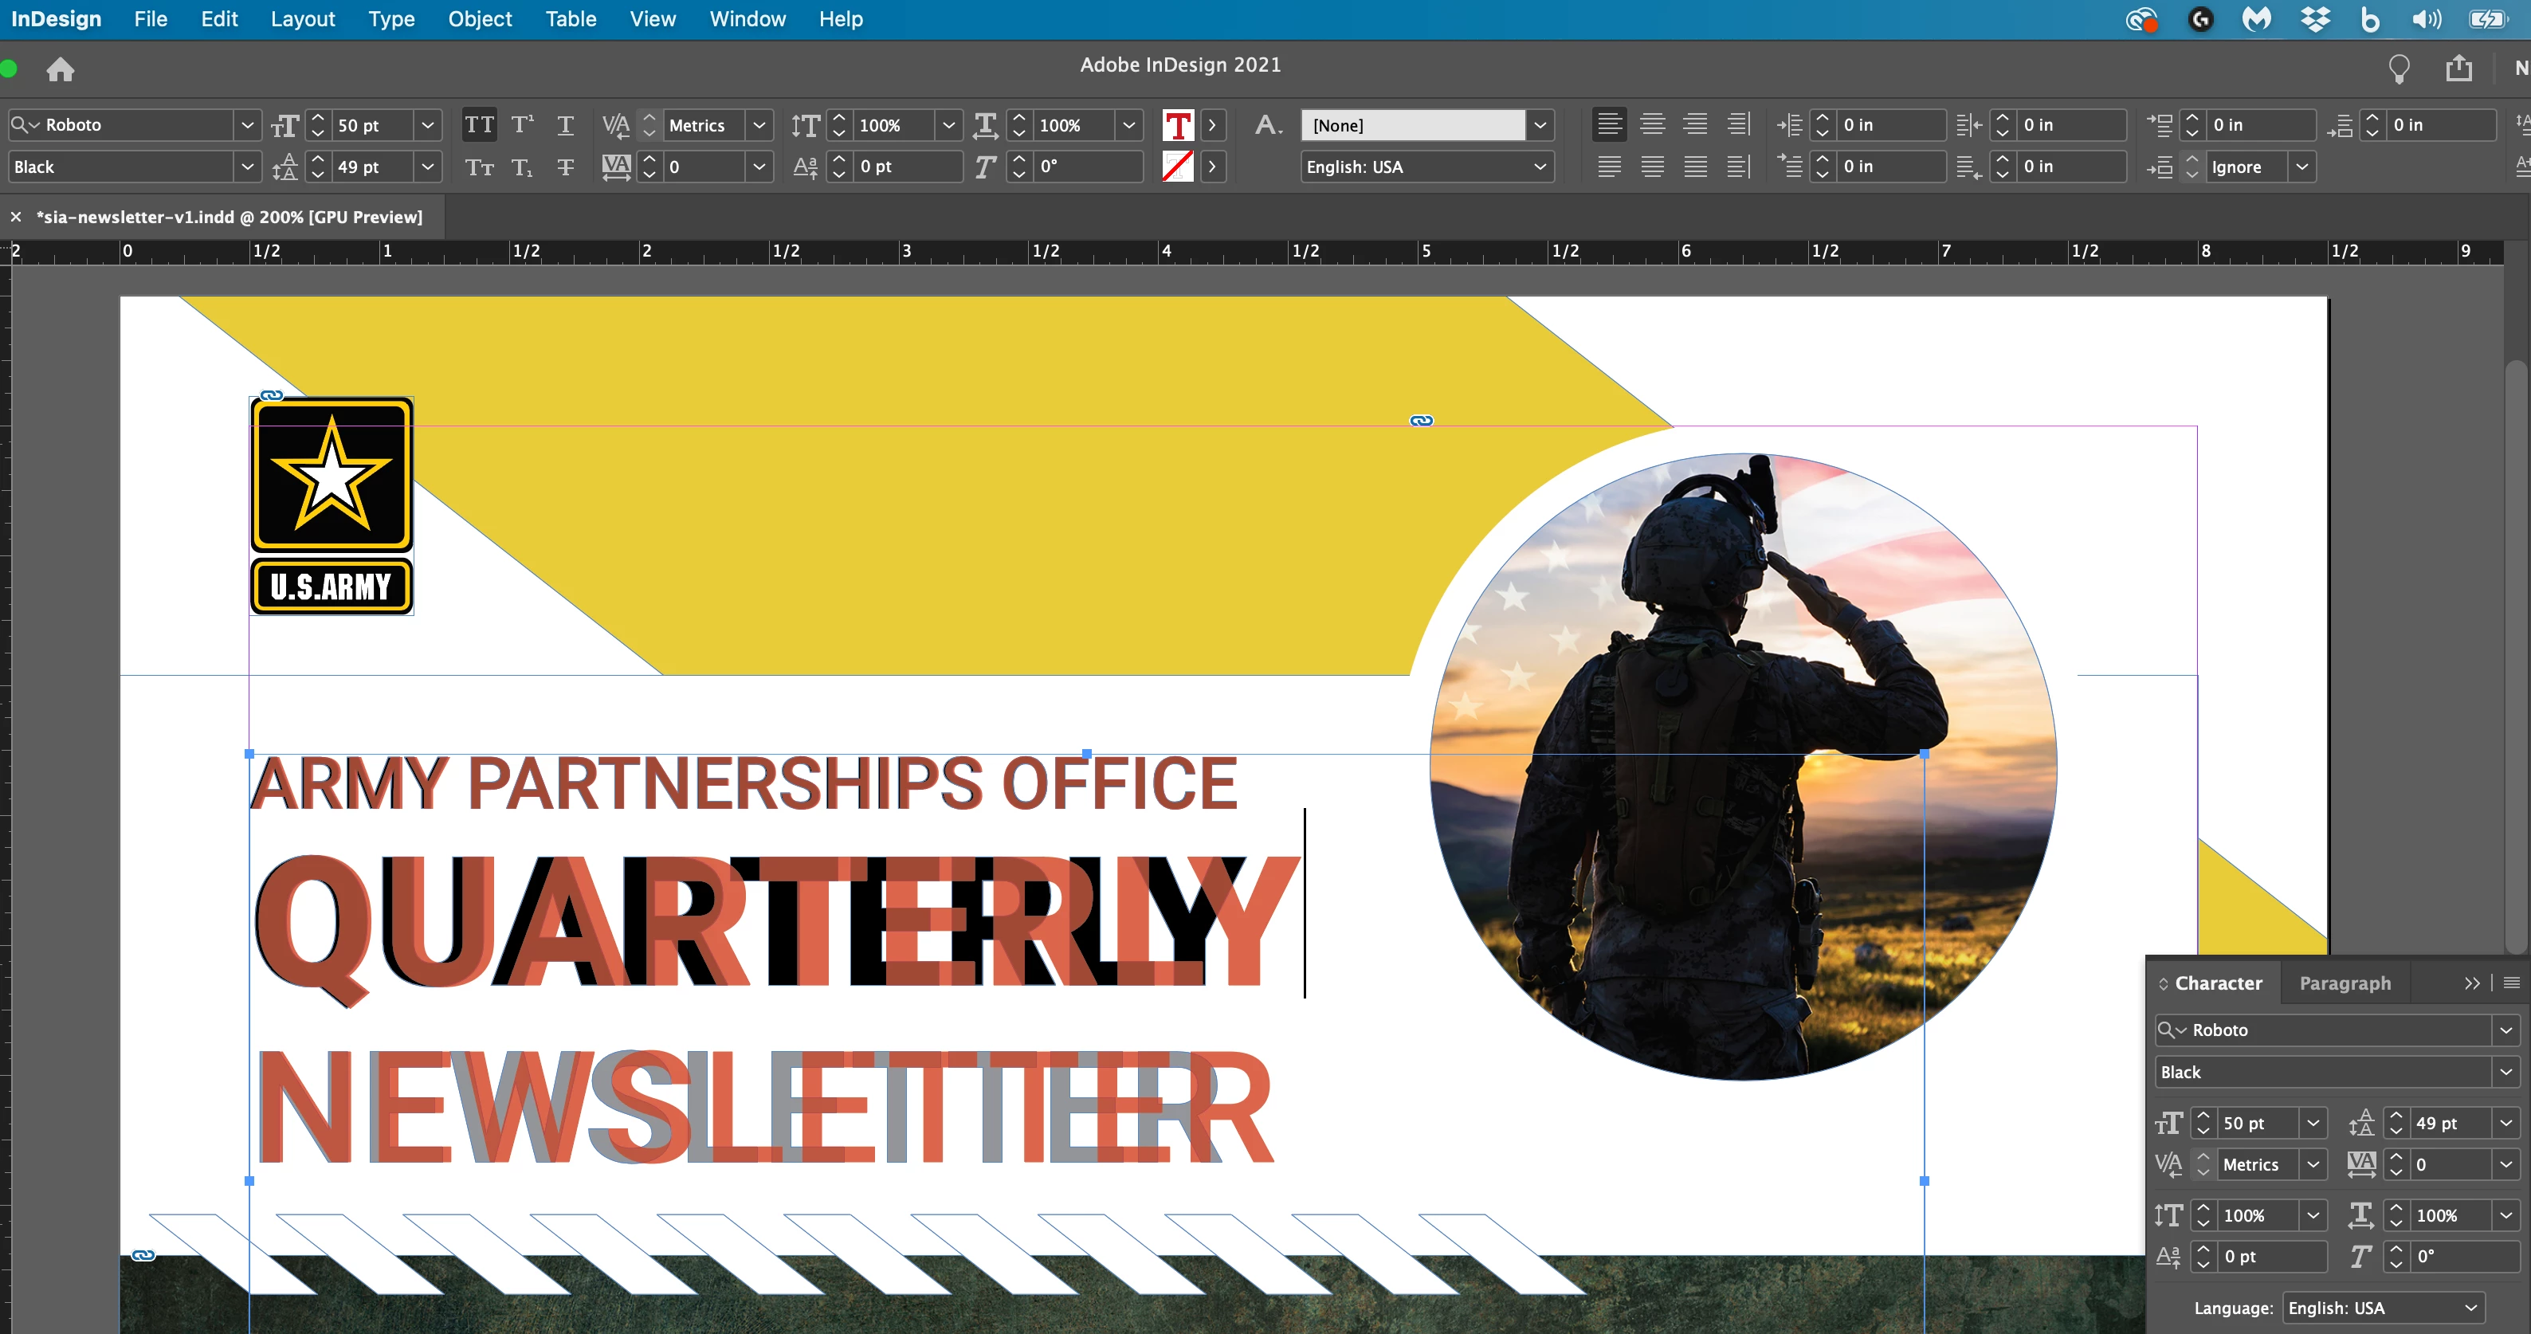Open the font size dropdown in control bar

(x=427, y=125)
